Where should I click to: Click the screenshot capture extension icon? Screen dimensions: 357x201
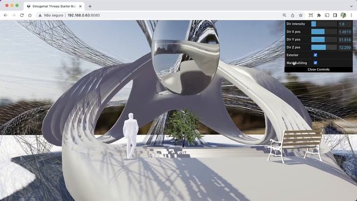pyautogui.click(x=311, y=15)
